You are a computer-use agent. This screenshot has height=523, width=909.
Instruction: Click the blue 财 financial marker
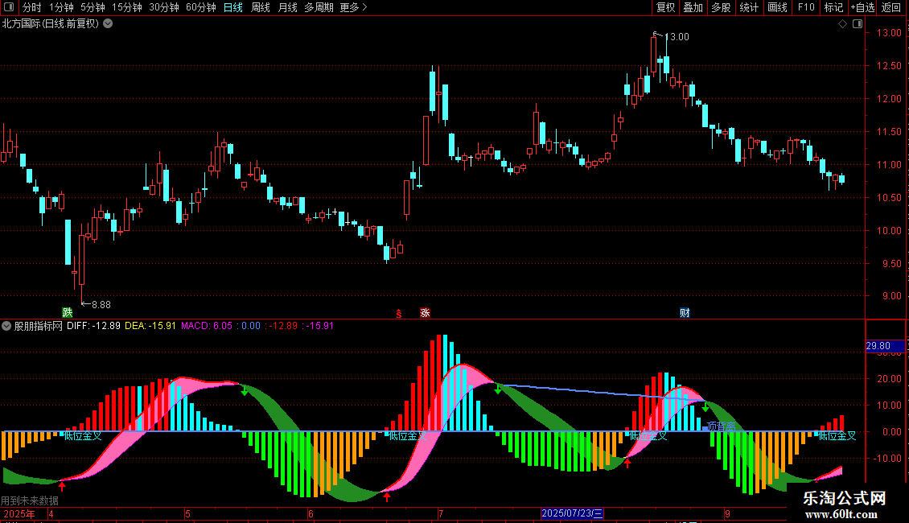tap(685, 312)
